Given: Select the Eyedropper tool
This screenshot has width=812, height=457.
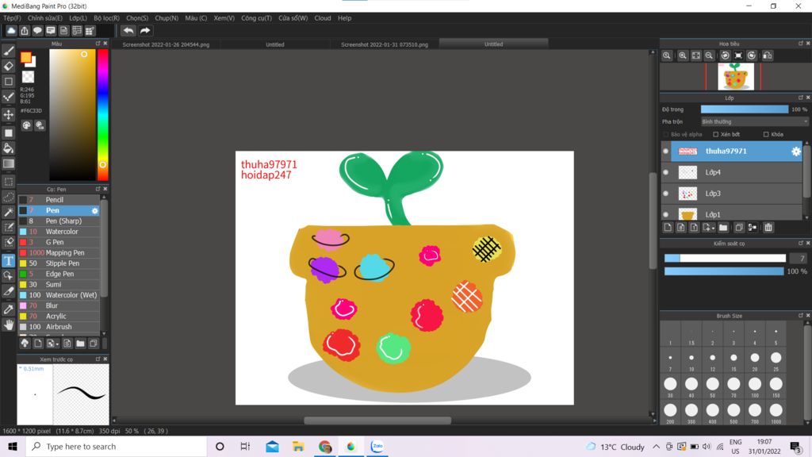Looking at the screenshot, I should [8, 309].
